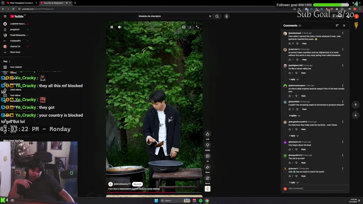Subscribe to @SilentMastery-YT
The height and width of the screenshot is (204, 363).
tap(137, 184)
